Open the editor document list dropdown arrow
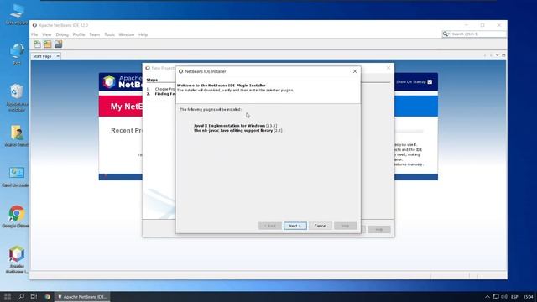This screenshot has width=537, height=302. [x=498, y=55]
